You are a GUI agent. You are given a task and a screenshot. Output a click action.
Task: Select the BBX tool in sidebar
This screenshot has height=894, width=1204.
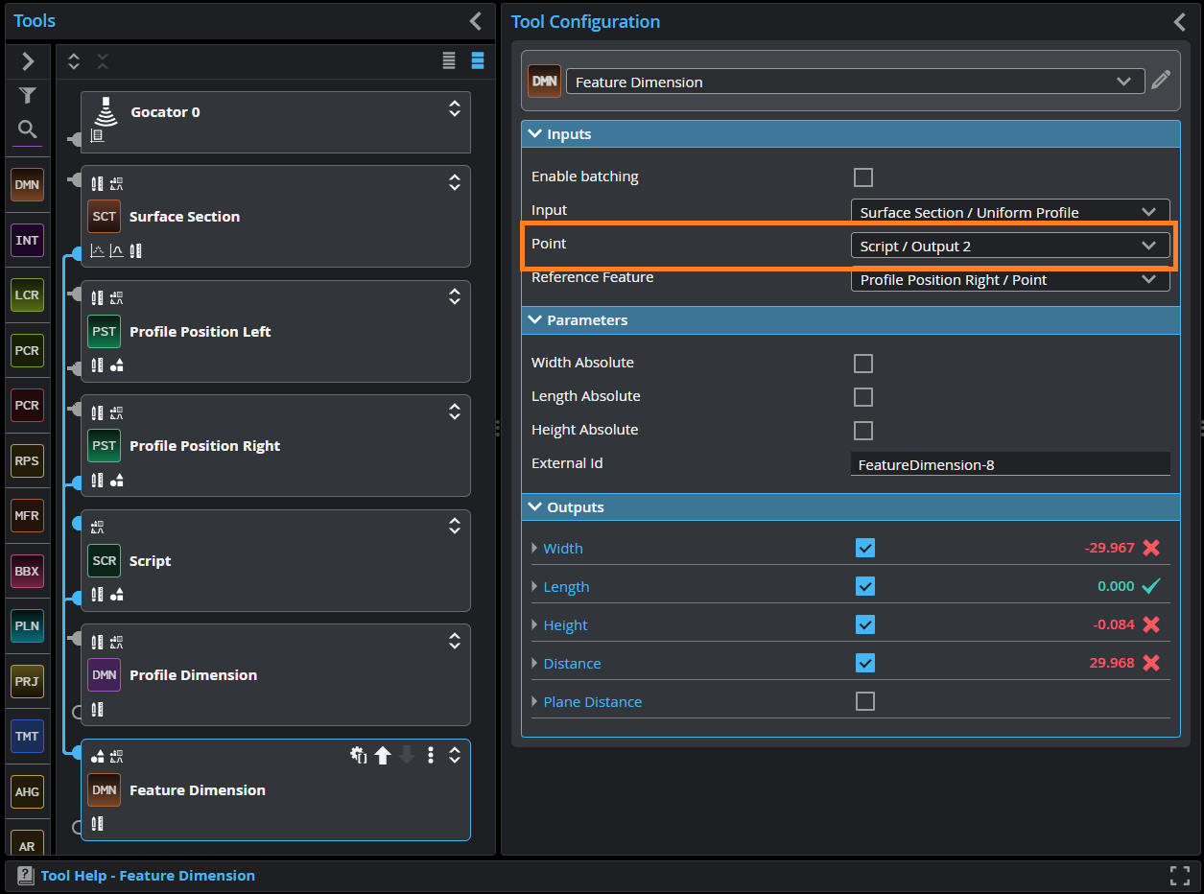[x=28, y=571]
